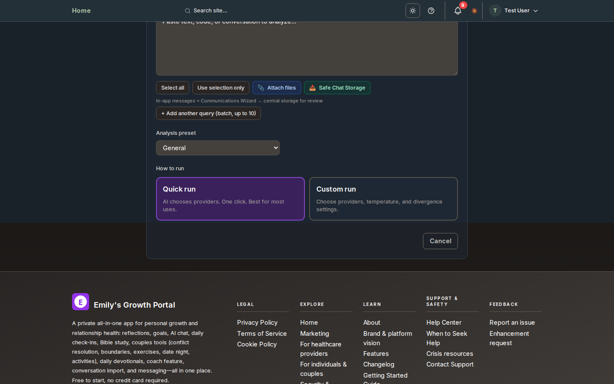Expand the Test User account menu chevron
This screenshot has width=614, height=384.
point(536,11)
